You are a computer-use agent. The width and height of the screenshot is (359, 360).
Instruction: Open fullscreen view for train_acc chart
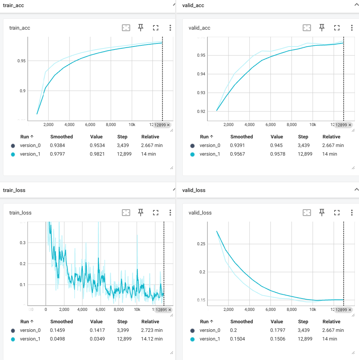pos(156,28)
